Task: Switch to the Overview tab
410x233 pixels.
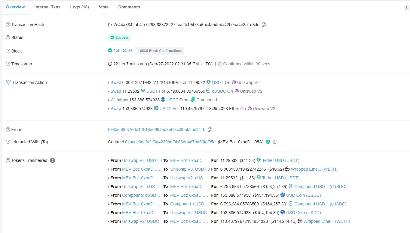Action: click(x=15, y=7)
